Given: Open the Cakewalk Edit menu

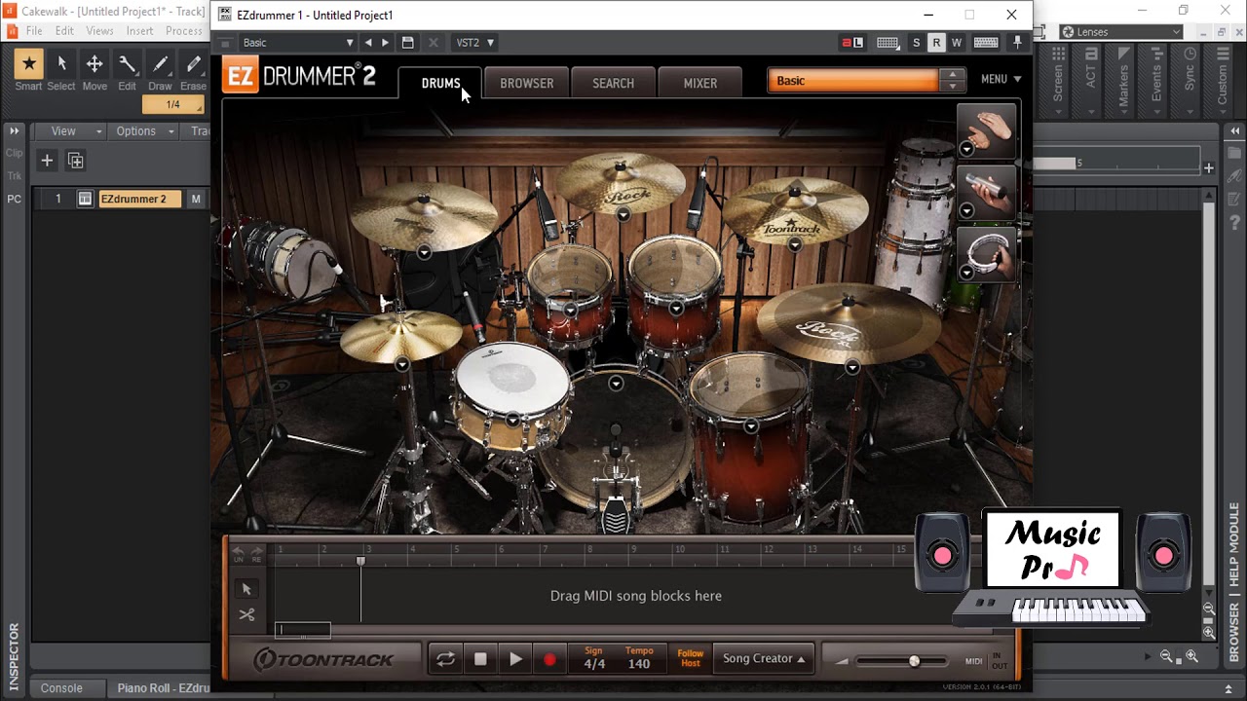Looking at the screenshot, I should (64, 31).
